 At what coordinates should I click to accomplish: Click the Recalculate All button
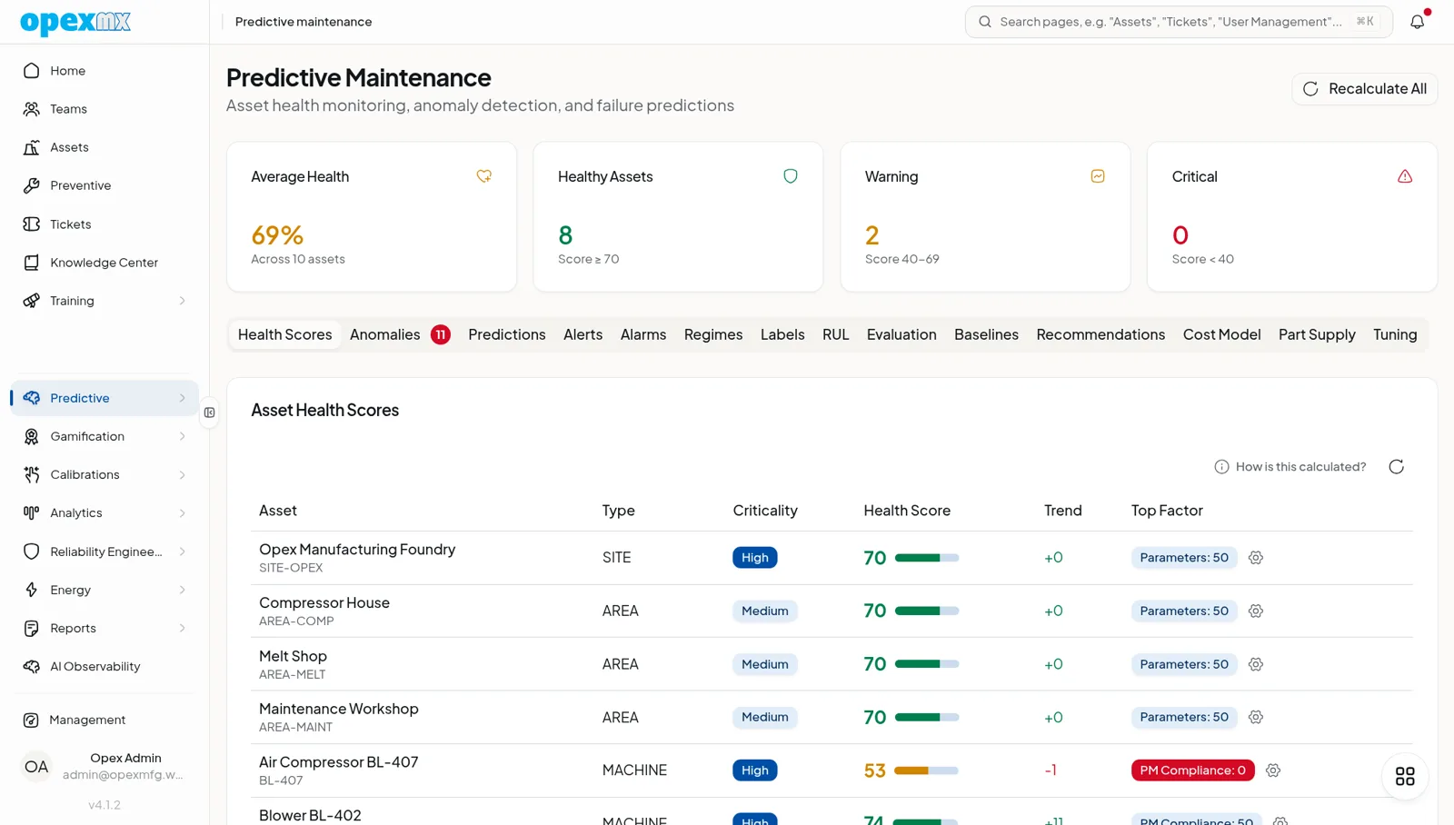pos(1365,89)
